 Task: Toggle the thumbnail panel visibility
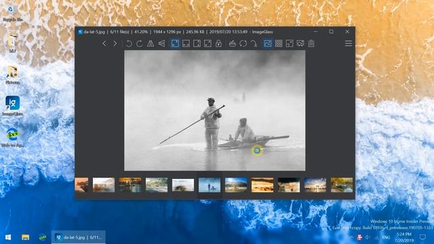(x=268, y=43)
